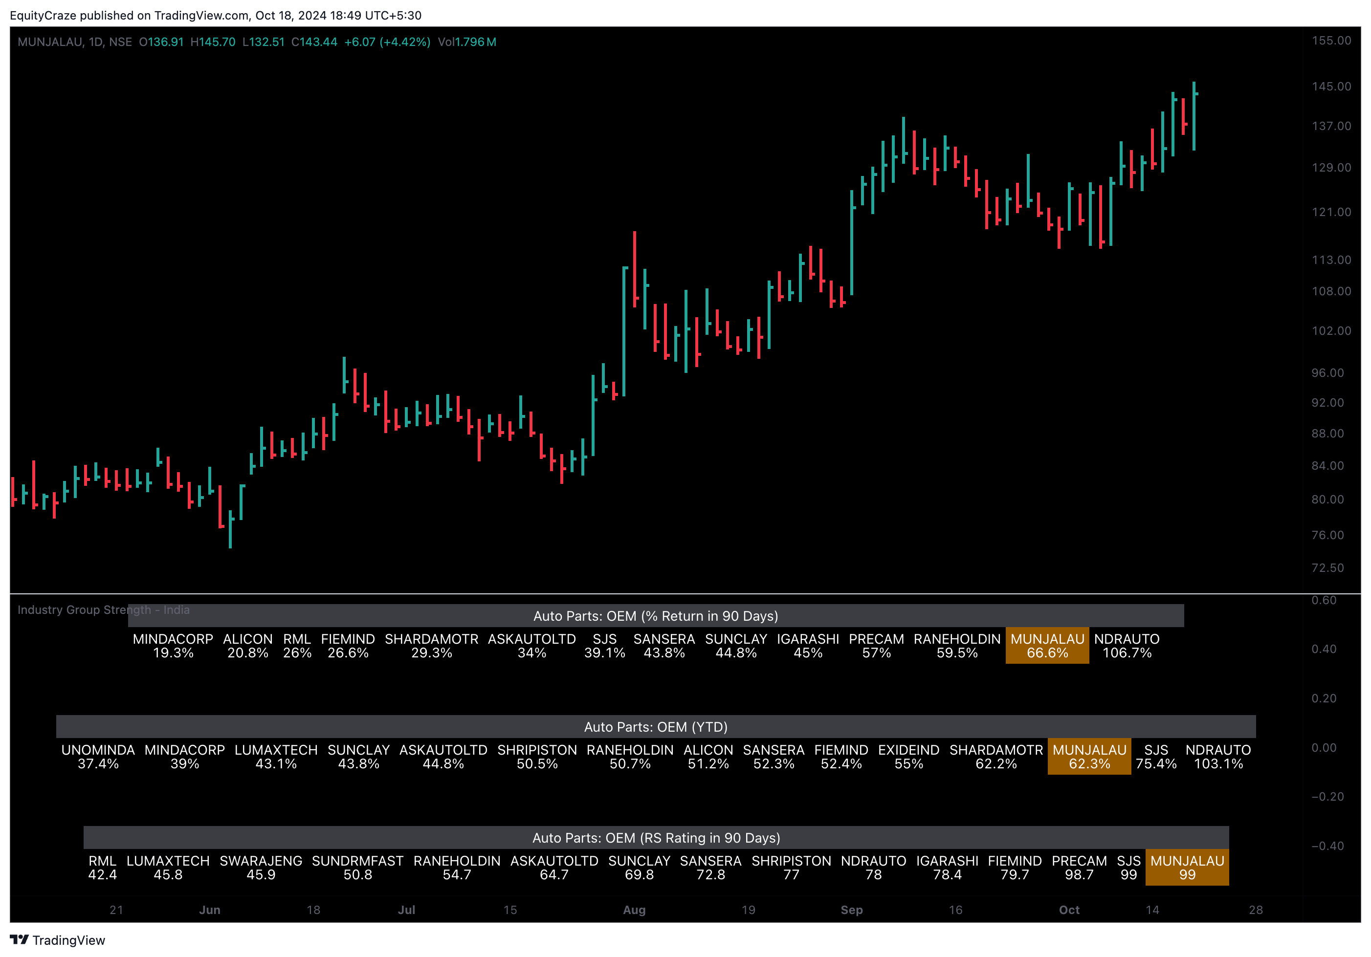
Task: Click highlighted MUNJALAU 66.6% cell
Action: coord(1047,645)
